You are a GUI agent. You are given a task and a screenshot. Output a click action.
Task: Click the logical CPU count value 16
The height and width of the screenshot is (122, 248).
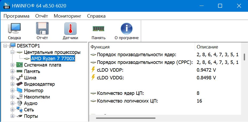[199, 101]
